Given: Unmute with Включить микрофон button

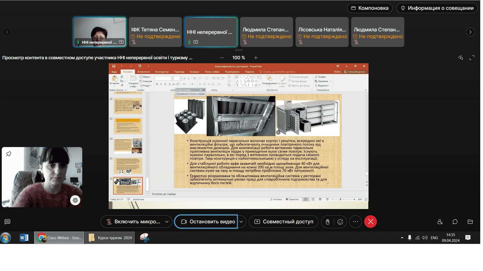Looking at the screenshot, I should (133, 222).
